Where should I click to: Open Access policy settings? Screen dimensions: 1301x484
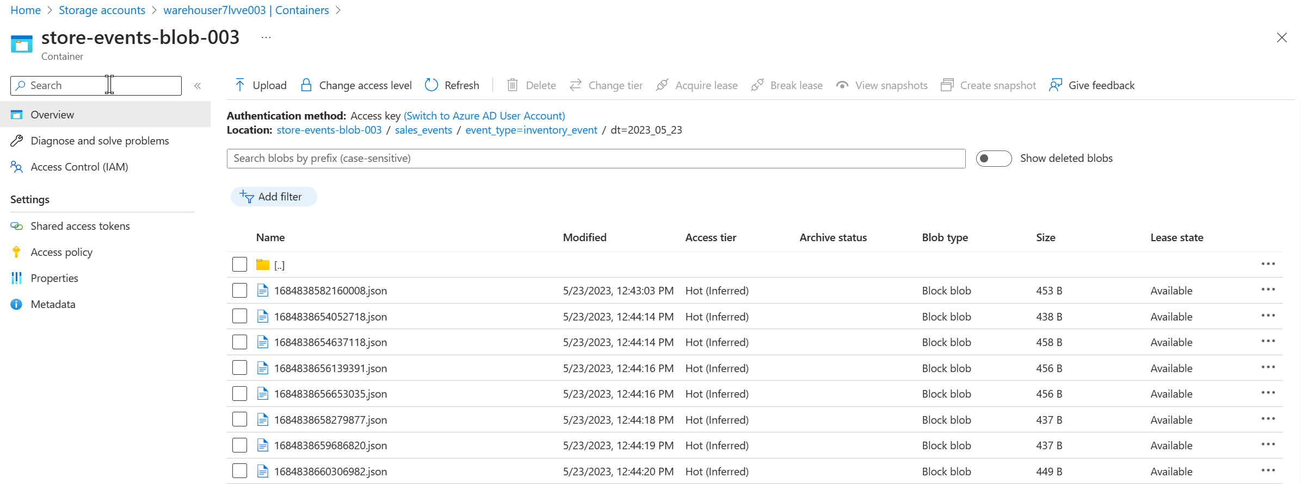pos(61,252)
